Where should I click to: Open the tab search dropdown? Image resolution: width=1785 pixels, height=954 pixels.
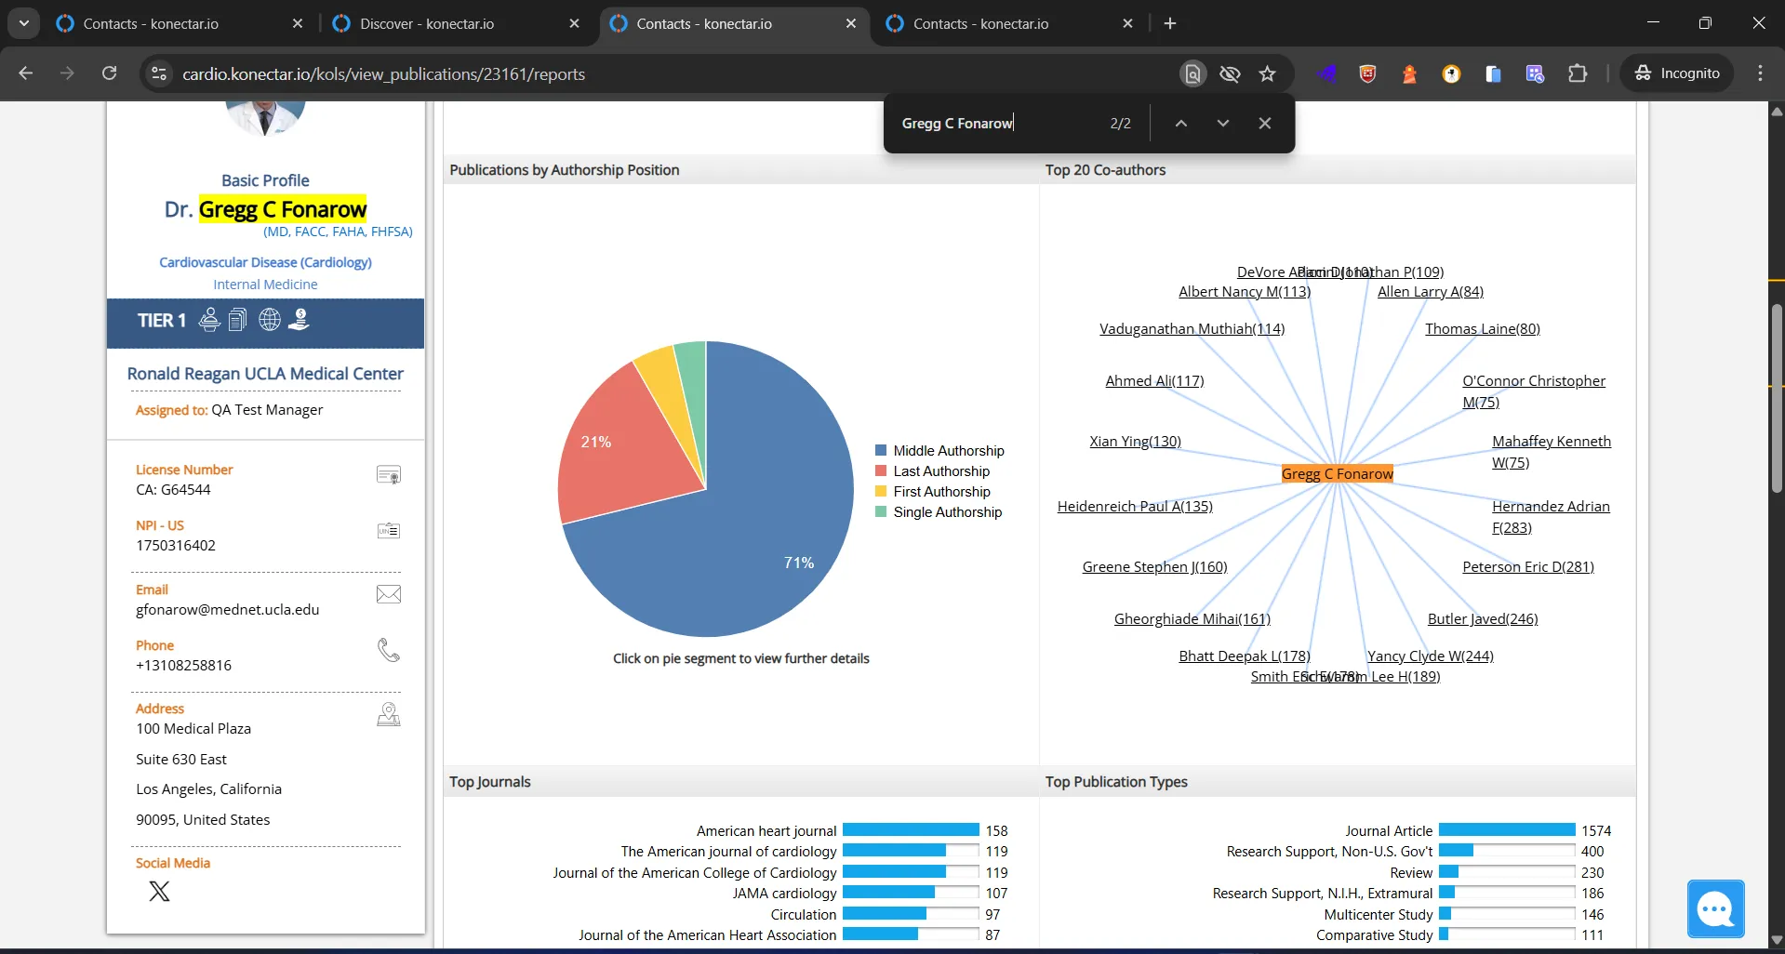pyautogui.click(x=24, y=23)
